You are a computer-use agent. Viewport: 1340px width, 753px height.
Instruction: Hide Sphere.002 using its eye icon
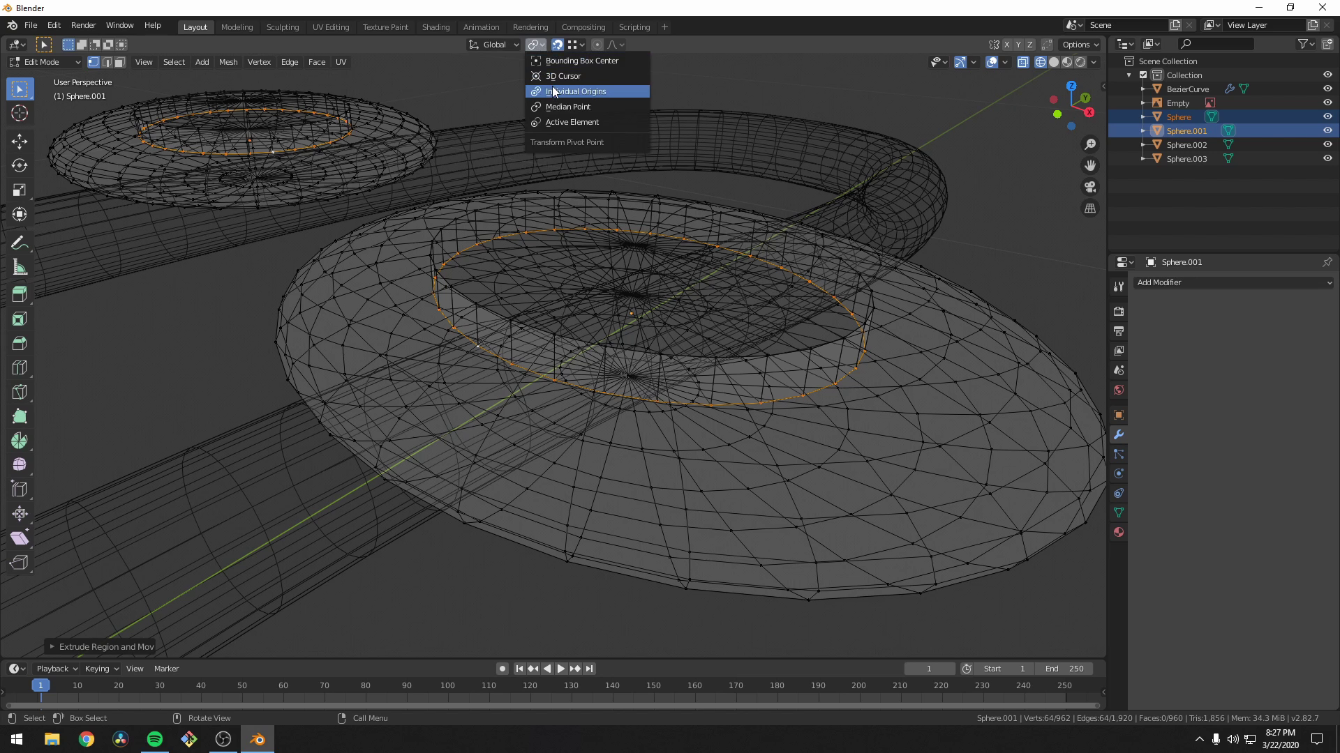point(1328,144)
